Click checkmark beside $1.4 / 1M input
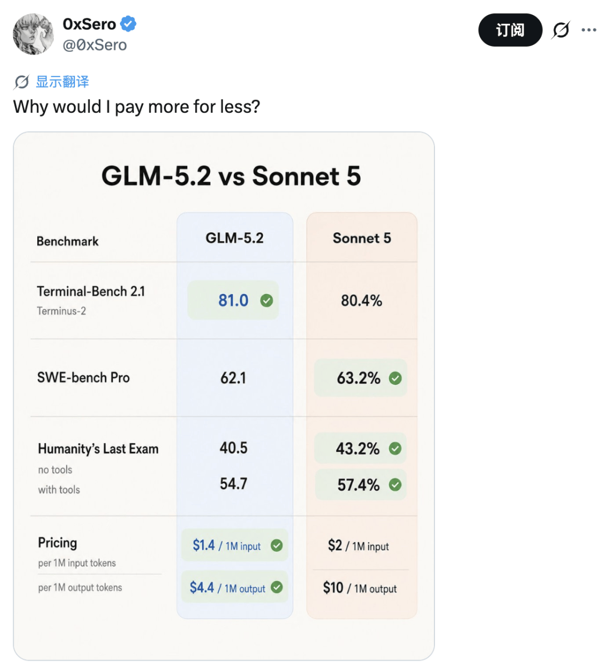Viewport: 600px width, 663px height. pyautogui.click(x=277, y=545)
